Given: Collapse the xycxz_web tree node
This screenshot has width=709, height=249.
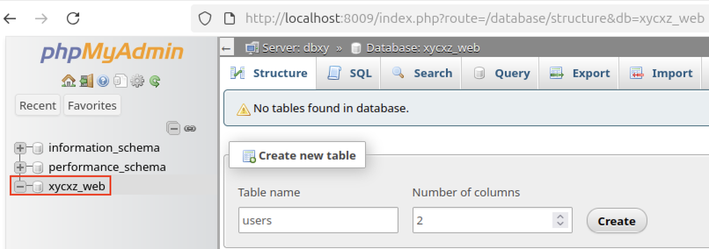Looking at the screenshot, I should (20, 187).
